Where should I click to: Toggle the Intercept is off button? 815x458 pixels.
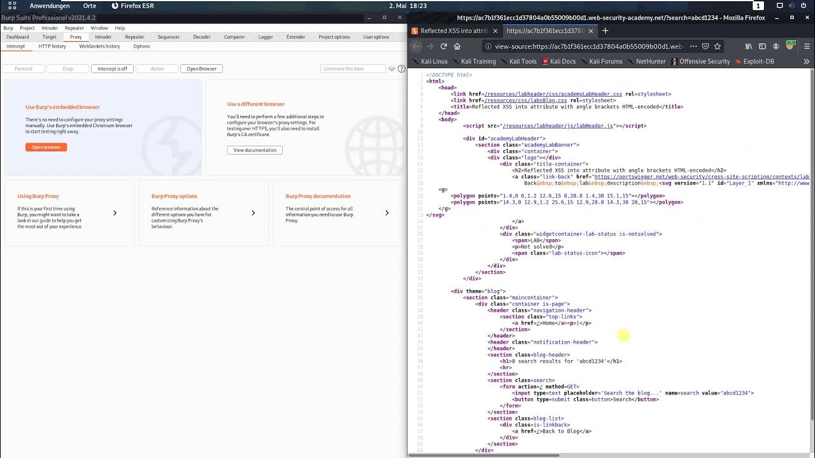(x=112, y=69)
